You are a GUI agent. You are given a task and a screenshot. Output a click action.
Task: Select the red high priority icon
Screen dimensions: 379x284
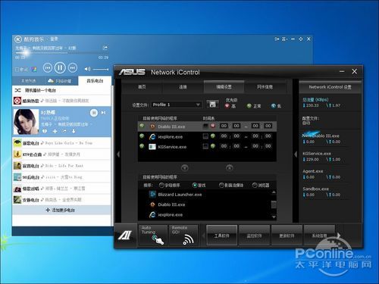[x=227, y=106]
